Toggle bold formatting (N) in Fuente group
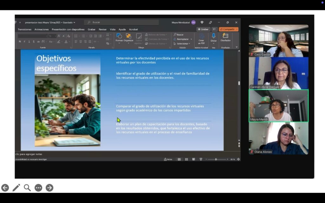This screenshot has height=203, width=325. (20, 42)
